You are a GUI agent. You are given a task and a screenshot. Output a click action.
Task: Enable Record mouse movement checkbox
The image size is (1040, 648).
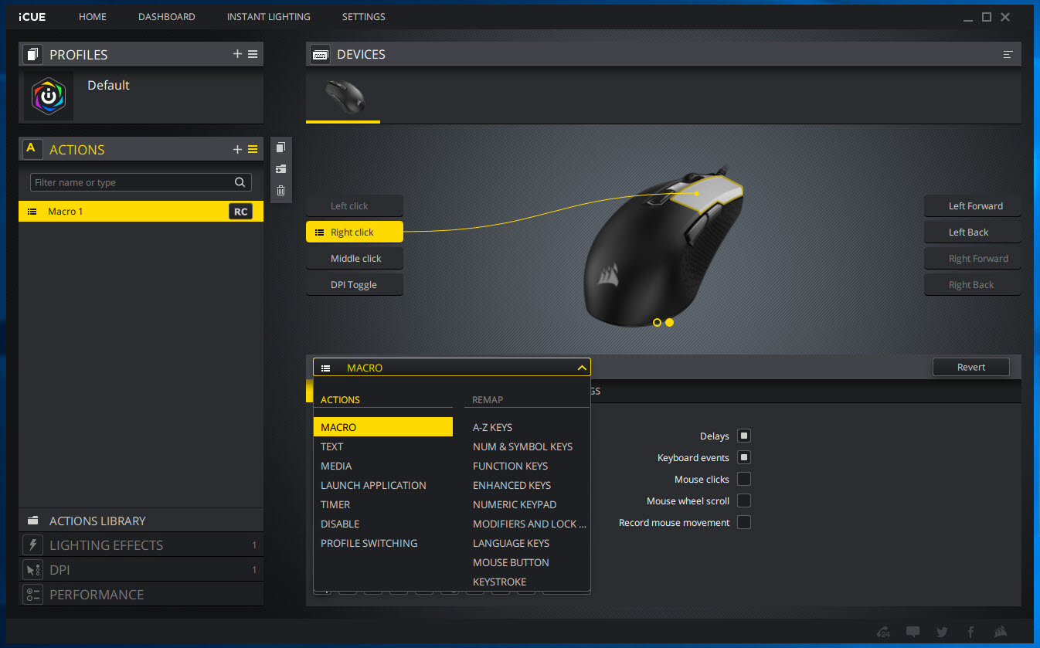tap(744, 522)
